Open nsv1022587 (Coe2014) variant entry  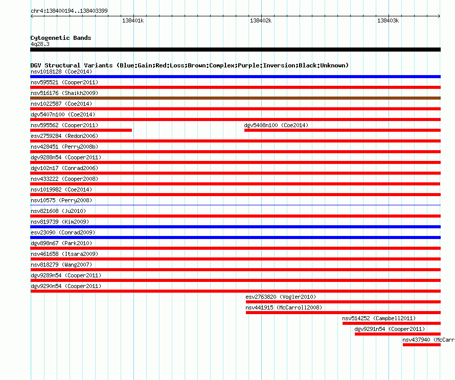click(x=61, y=104)
